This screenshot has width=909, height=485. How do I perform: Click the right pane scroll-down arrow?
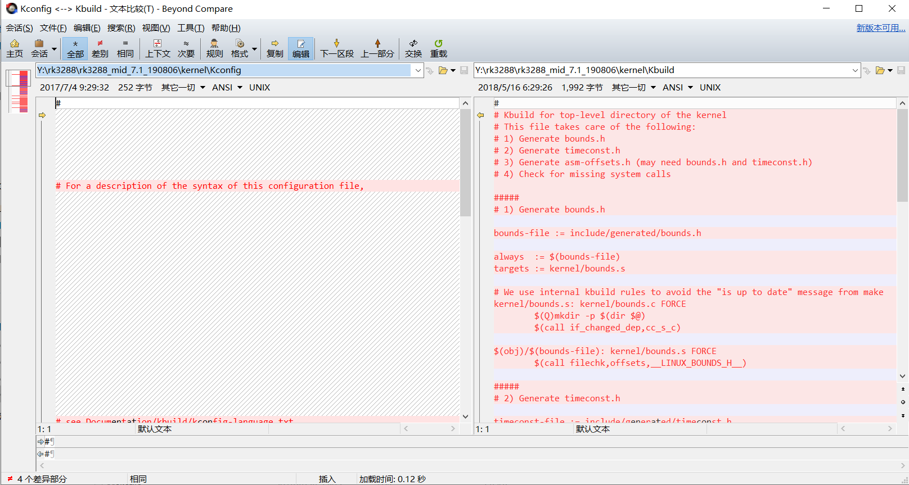pos(902,376)
